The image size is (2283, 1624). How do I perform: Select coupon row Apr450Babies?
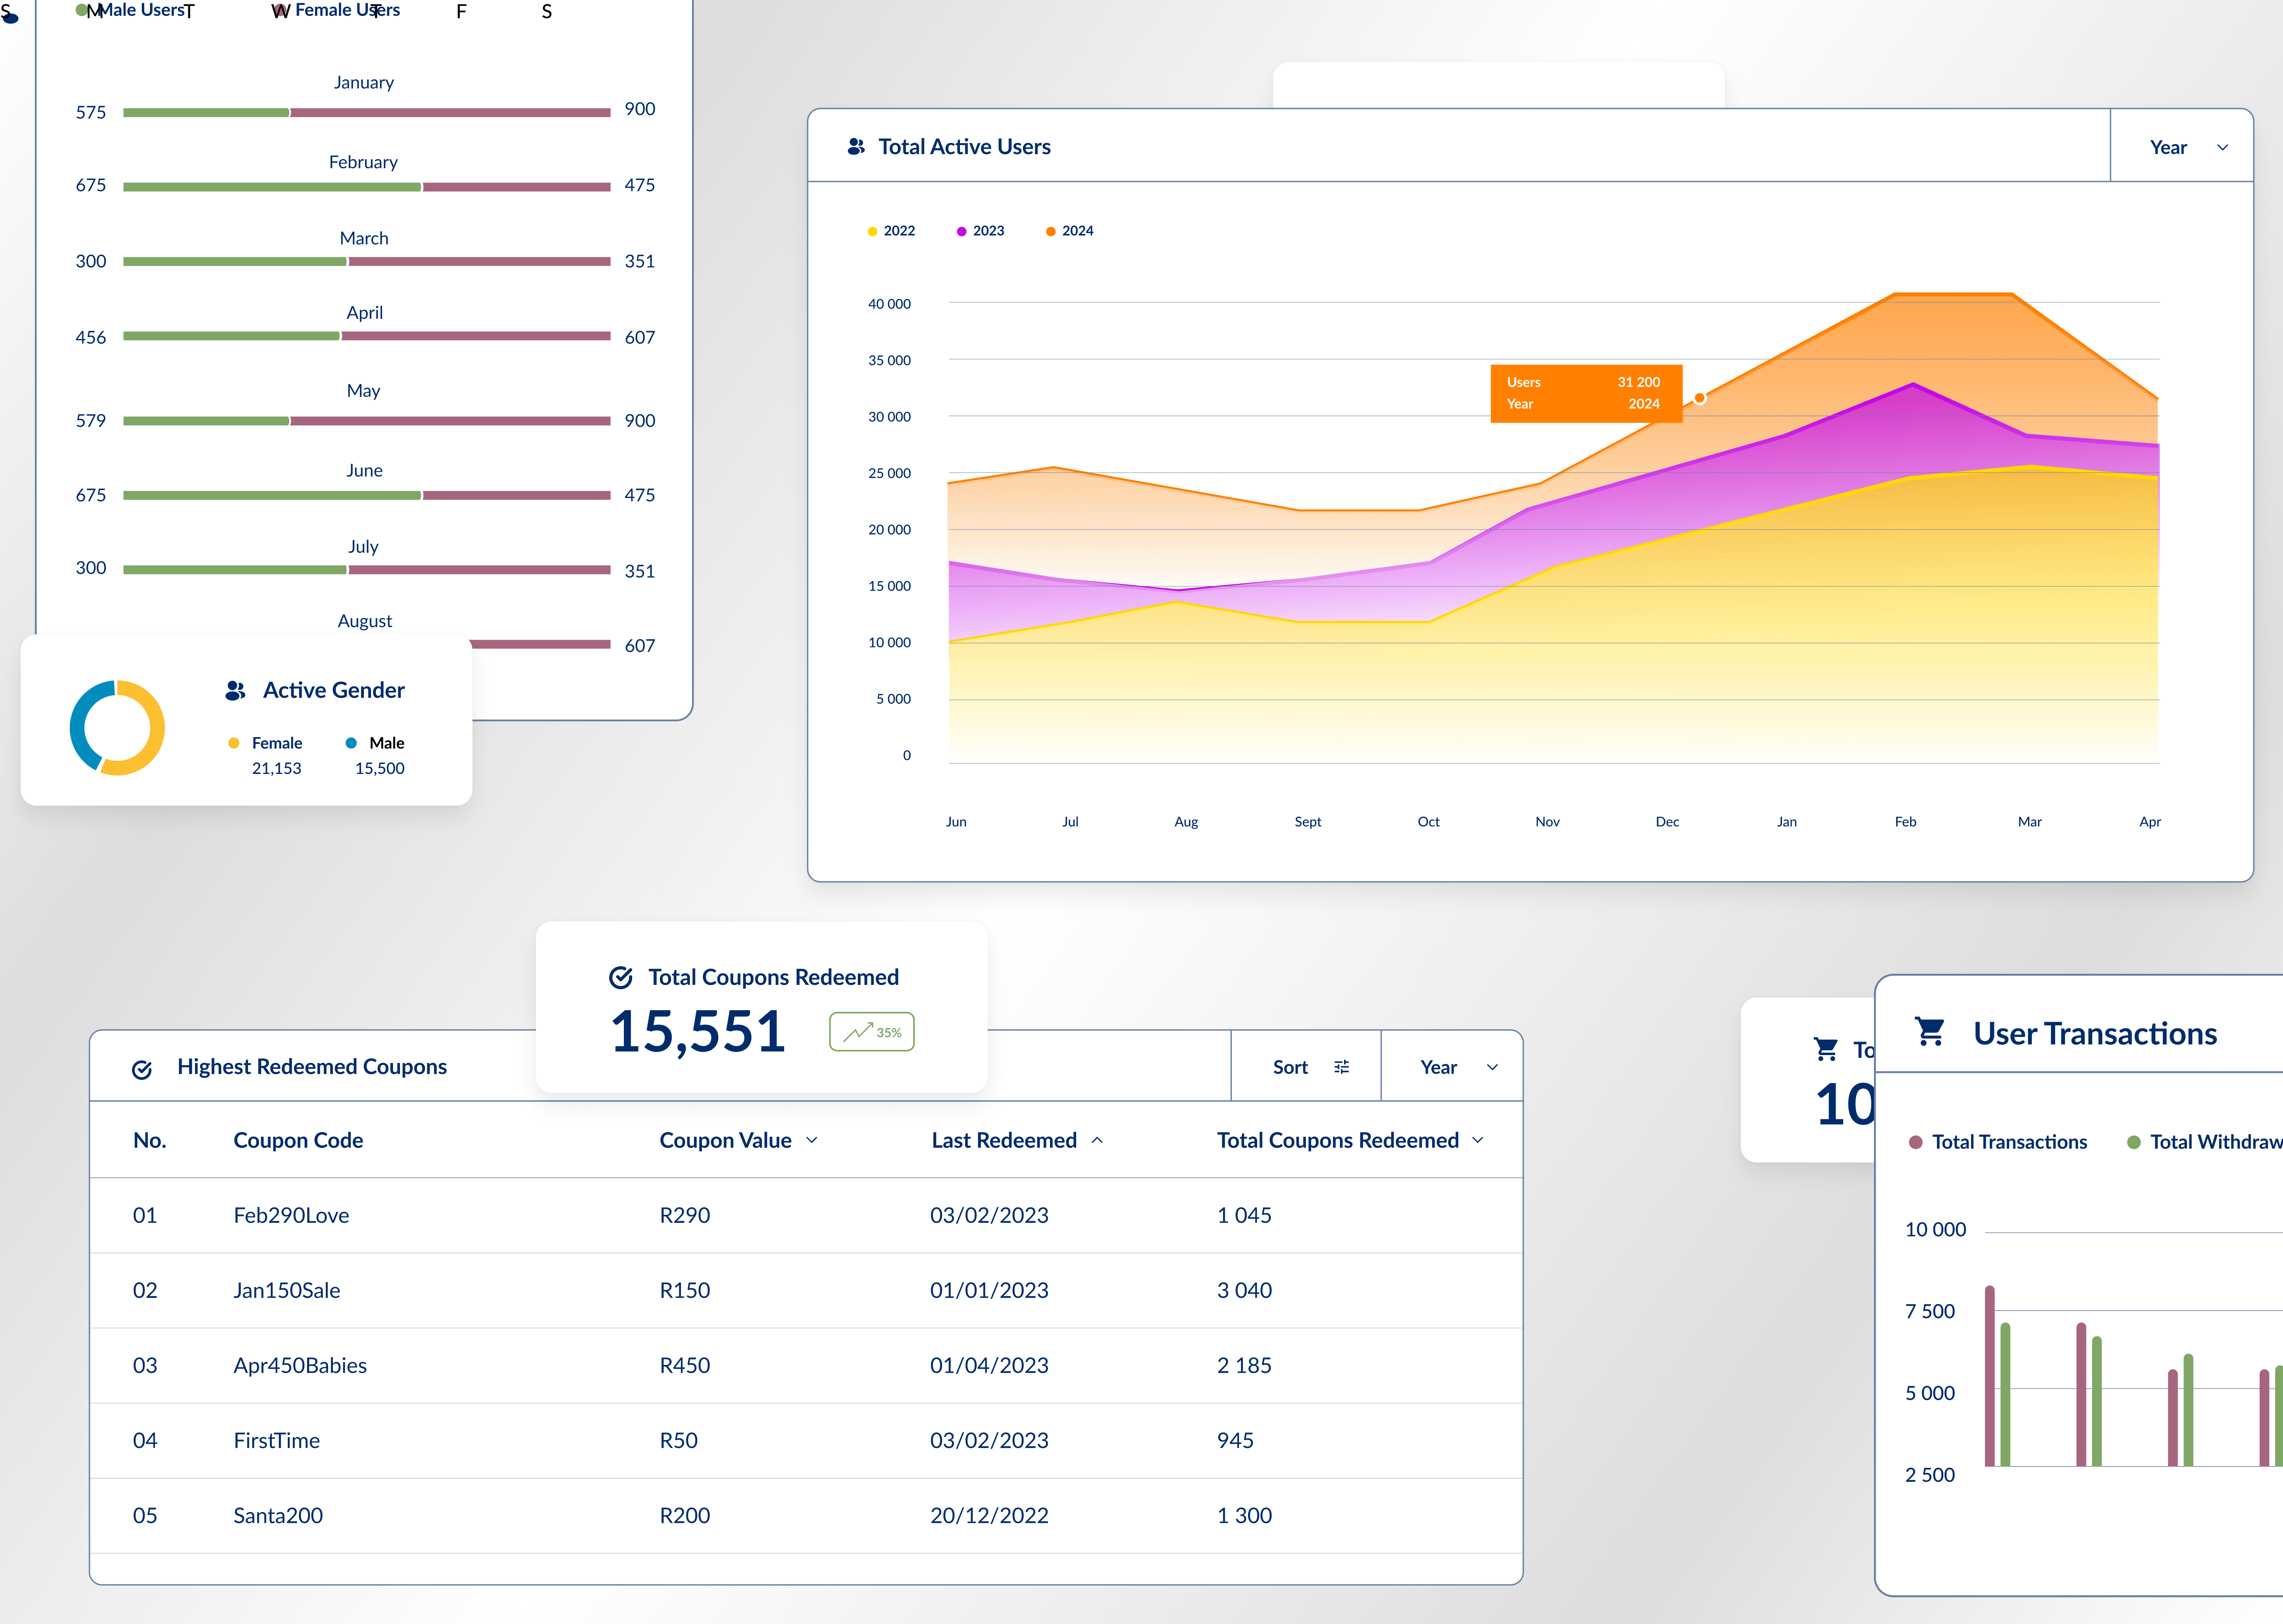pyautogui.click(x=806, y=1365)
